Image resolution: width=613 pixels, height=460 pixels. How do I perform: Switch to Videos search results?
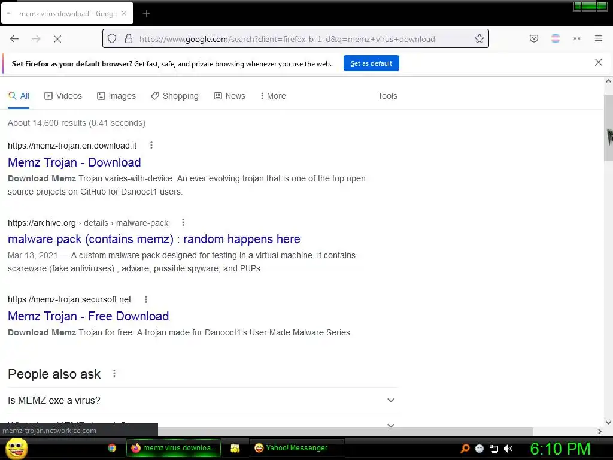coord(63,96)
